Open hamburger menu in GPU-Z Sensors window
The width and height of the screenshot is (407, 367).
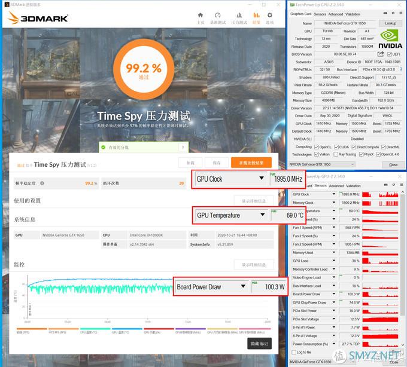pyautogui.click(x=402, y=185)
